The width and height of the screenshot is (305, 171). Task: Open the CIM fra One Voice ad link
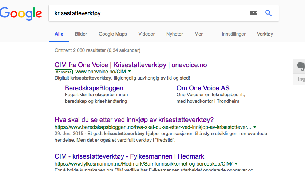click(x=131, y=65)
